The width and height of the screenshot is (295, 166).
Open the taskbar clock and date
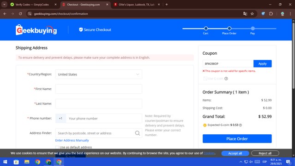tap(276, 162)
